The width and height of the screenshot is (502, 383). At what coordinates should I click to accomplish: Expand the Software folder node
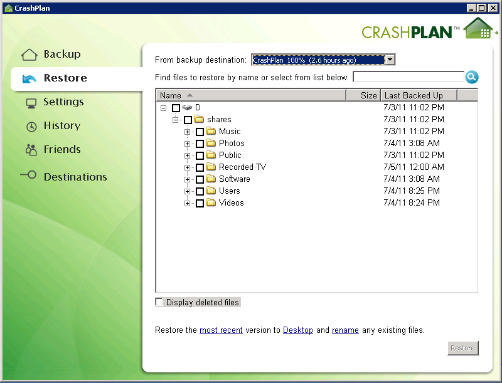pos(187,179)
